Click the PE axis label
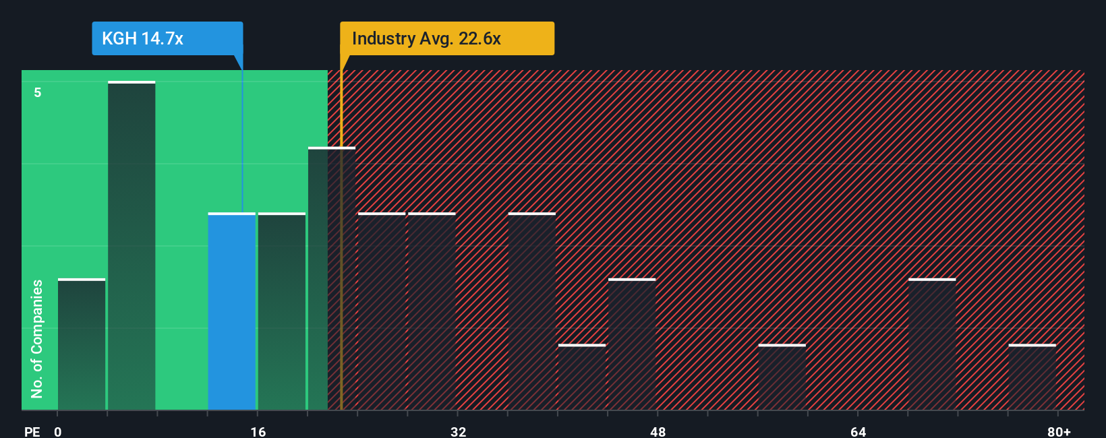 [32, 431]
